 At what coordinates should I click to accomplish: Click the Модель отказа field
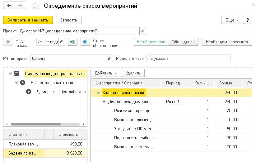(189, 58)
